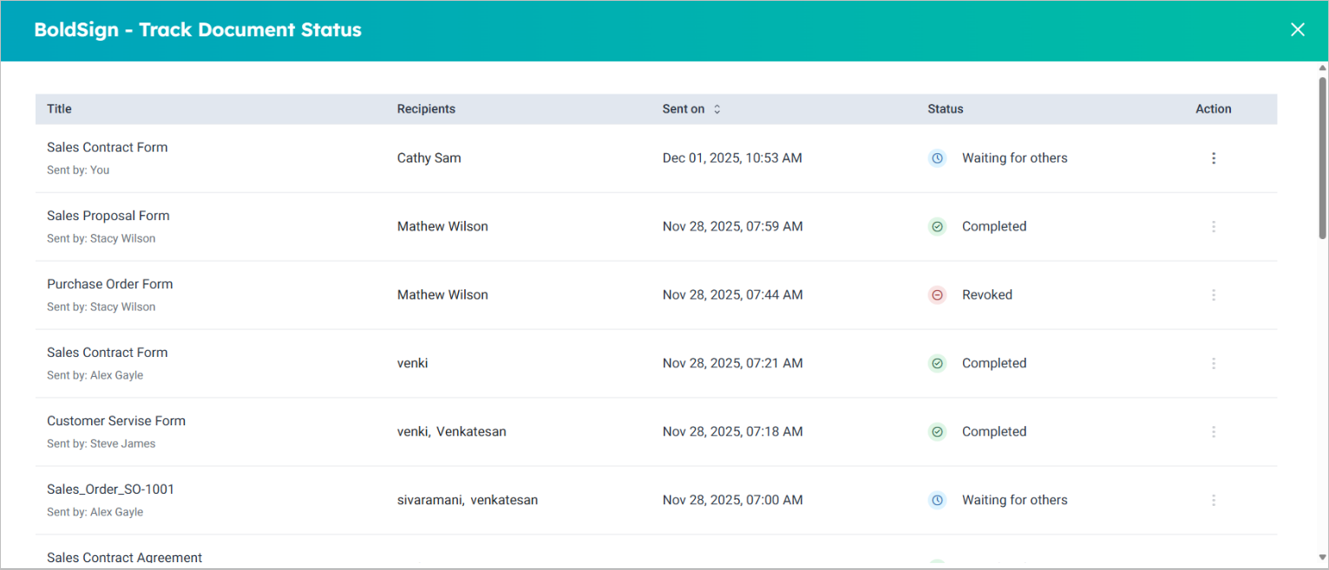Screen dimensions: 1329x570
Task: Open action menu for Customer Servise Form row
Action: [x=1214, y=431]
